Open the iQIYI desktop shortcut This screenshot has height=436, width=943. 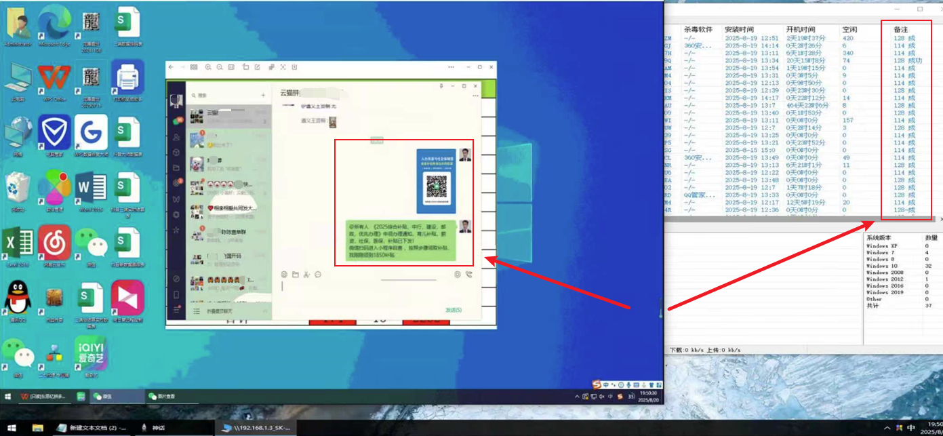[x=90, y=355]
